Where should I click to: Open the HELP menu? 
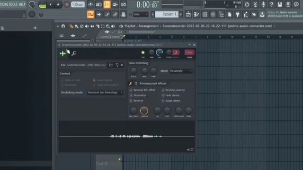coord(22,4)
